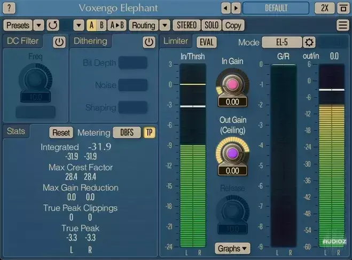Image resolution: width=352 pixels, height=260 pixels.
Task: Click the STEREO channel group button
Action: tap(186, 25)
